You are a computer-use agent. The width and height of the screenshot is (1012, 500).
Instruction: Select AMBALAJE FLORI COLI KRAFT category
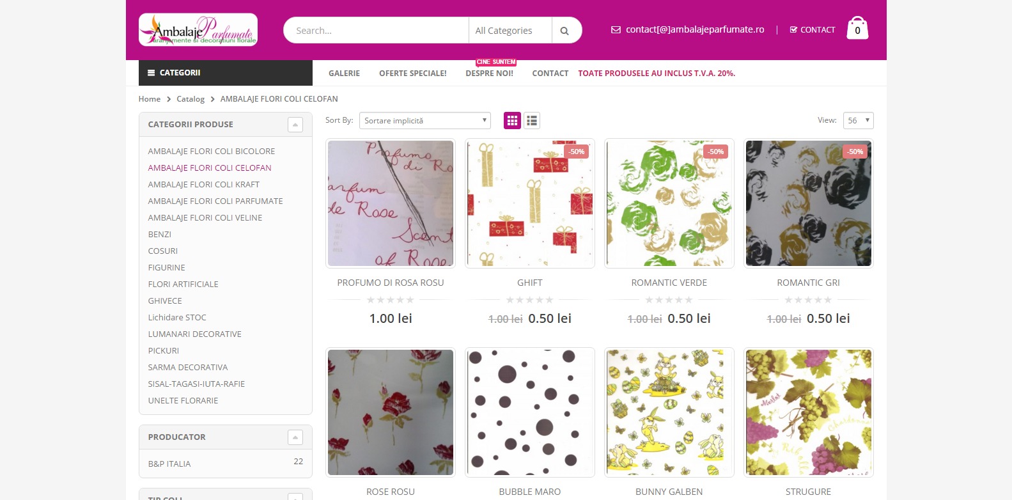point(204,184)
